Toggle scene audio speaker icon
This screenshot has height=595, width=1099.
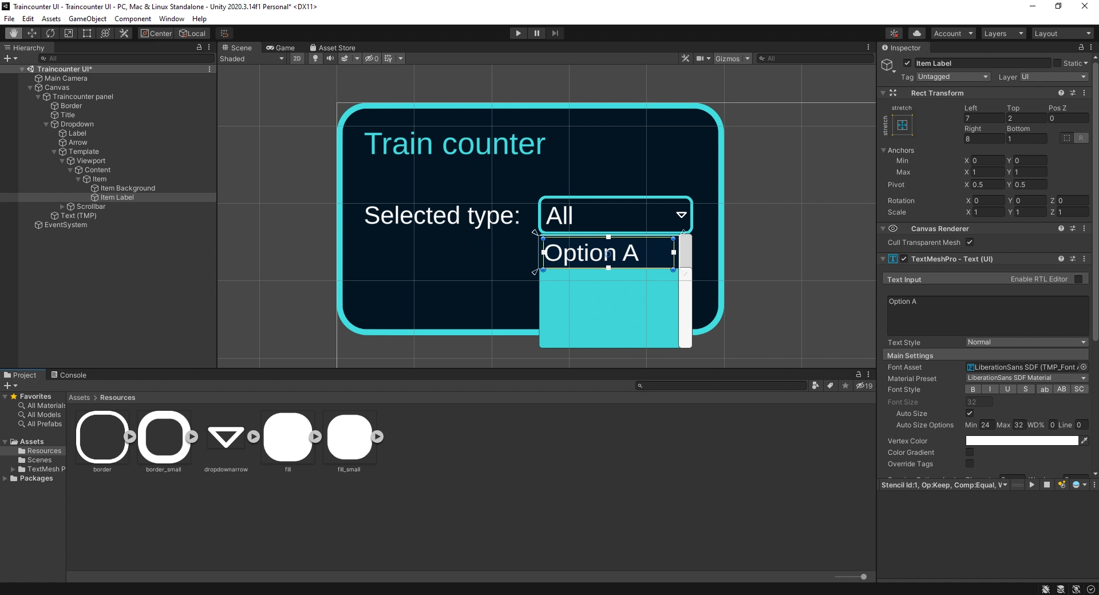point(330,58)
